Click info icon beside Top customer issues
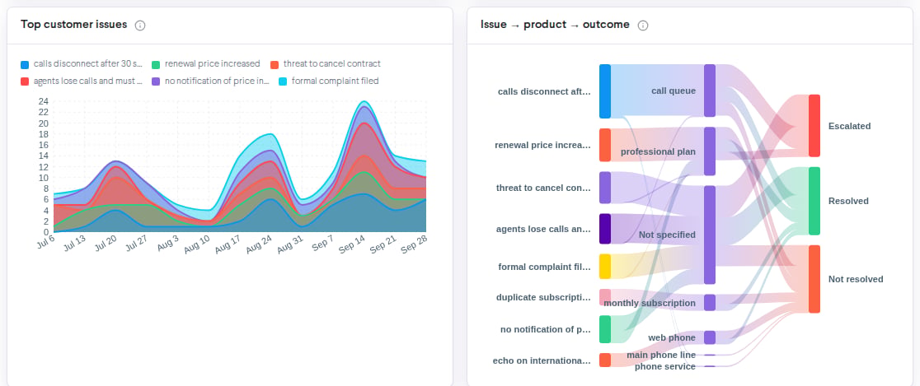 tap(139, 26)
